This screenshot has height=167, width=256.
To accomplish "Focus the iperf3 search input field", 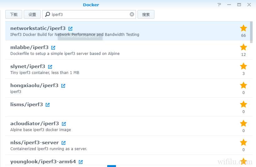I will click(89, 14).
